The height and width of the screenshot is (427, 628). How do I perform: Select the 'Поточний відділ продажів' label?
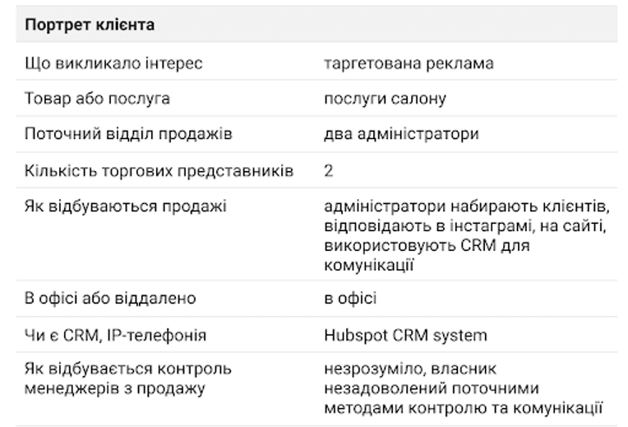[x=128, y=134]
